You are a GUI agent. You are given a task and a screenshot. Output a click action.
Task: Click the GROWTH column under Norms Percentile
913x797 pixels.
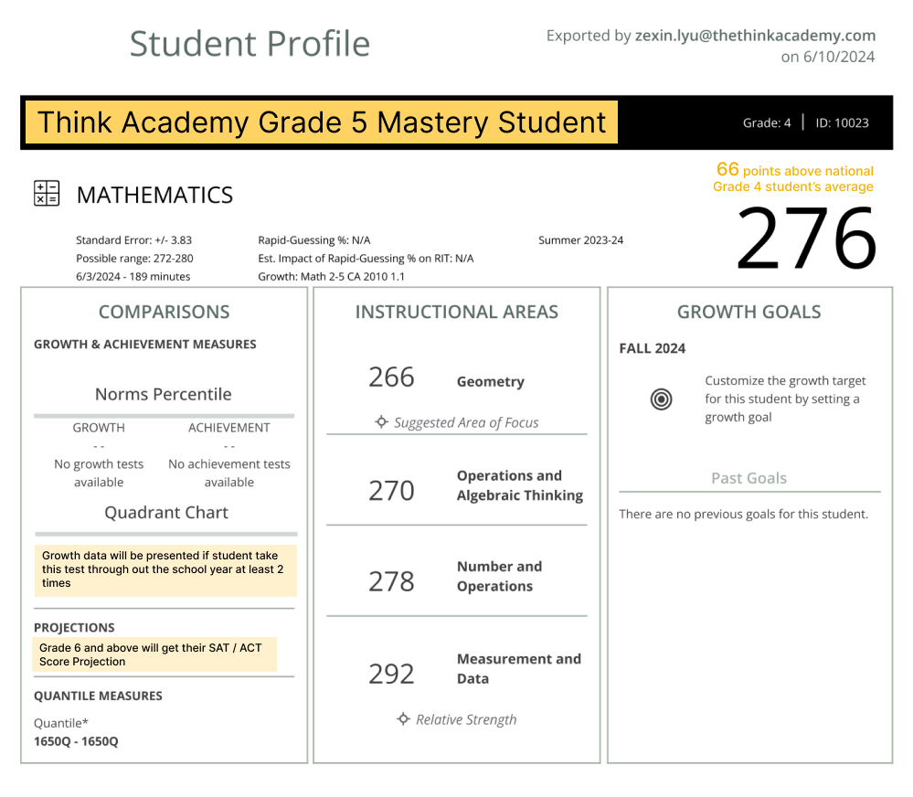[99, 427]
